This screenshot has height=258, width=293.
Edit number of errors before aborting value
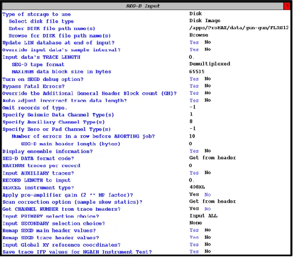click(192, 136)
